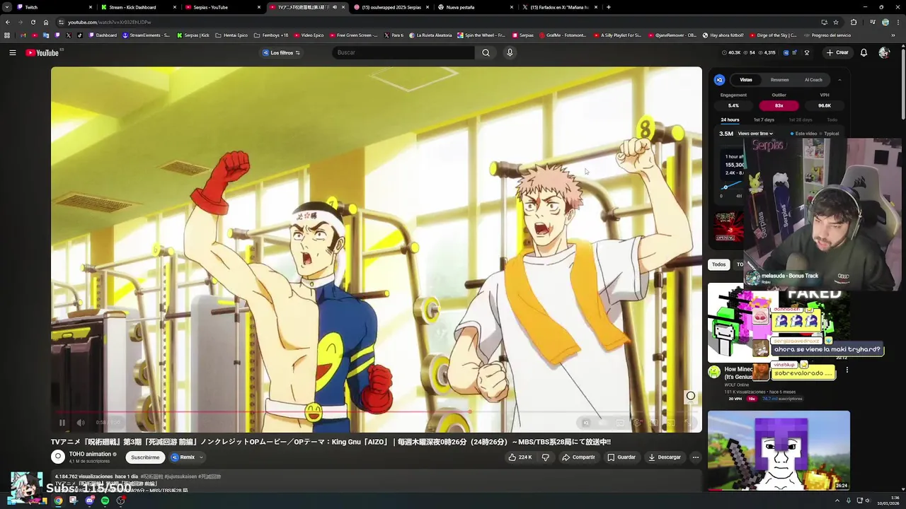This screenshot has width=906, height=509.
Task: Open the account avatar menu
Action: tap(883, 52)
